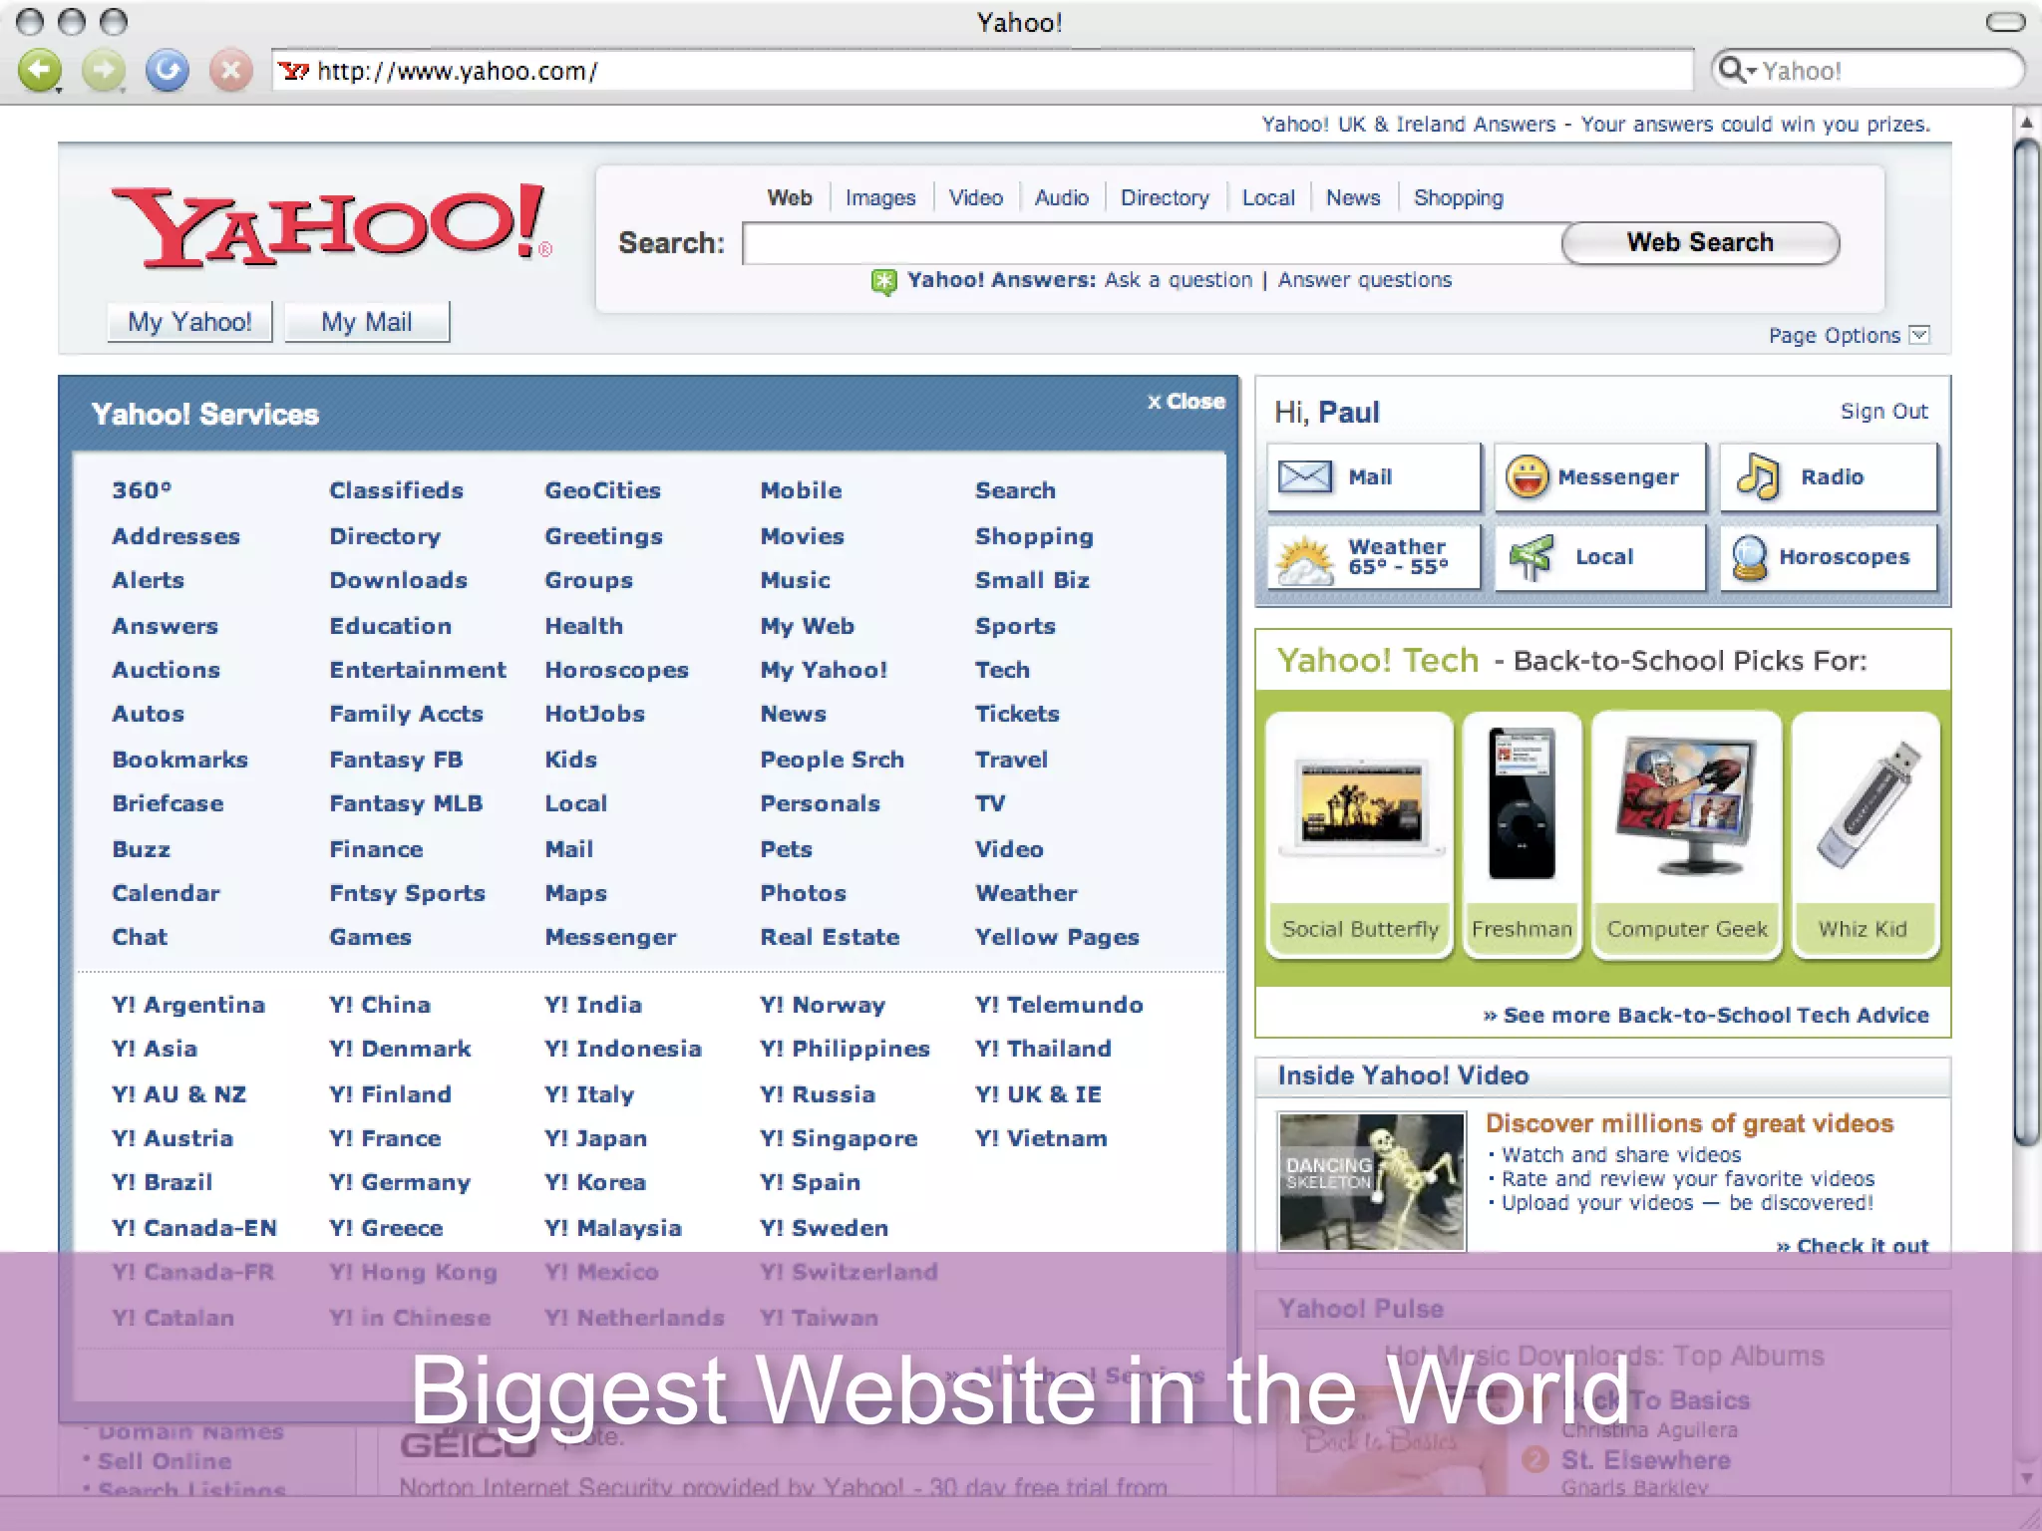Open Mail via the envelope icon
The height and width of the screenshot is (1531, 2042).
point(1305,476)
